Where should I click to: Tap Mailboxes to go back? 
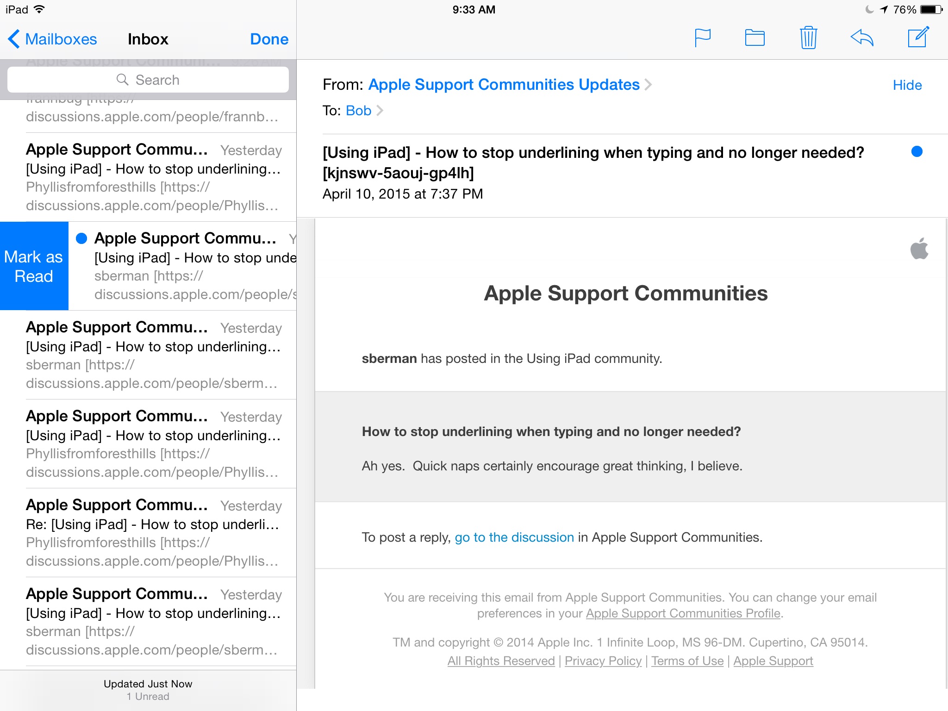(x=52, y=39)
